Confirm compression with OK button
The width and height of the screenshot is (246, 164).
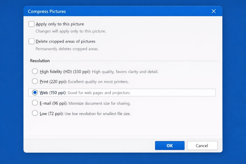(170, 145)
